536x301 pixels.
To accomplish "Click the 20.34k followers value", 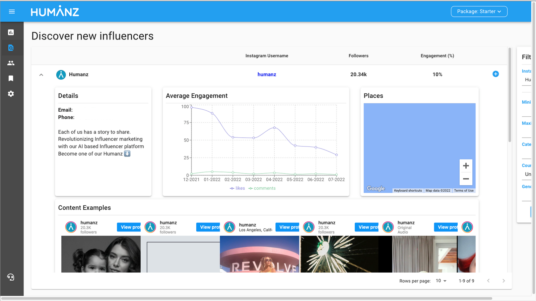I will (358, 74).
